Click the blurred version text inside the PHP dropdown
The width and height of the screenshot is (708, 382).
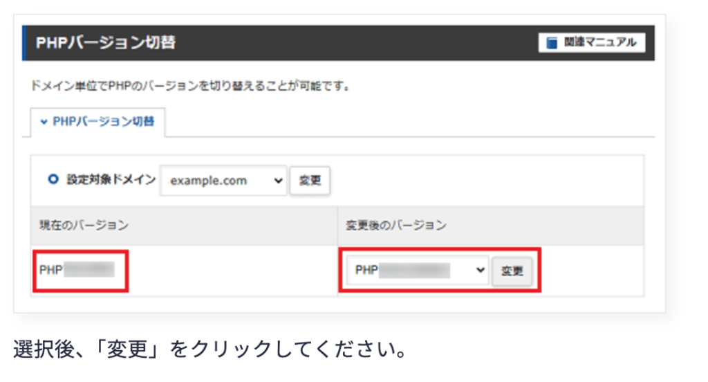pos(415,271)
